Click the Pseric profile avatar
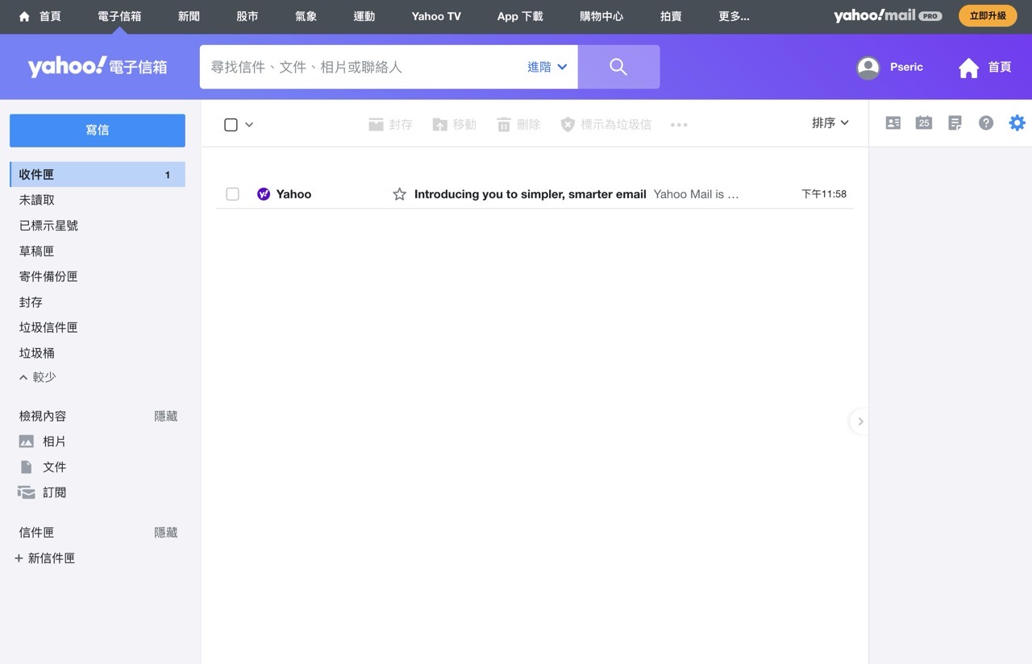 [868, 68]
